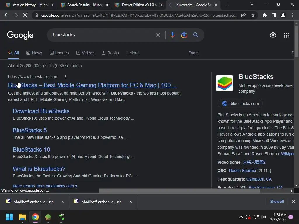Viewport: 299px width, 224px height.
Task: Open Chrome's three-dot menu
Action: click(x=293, y=15)
